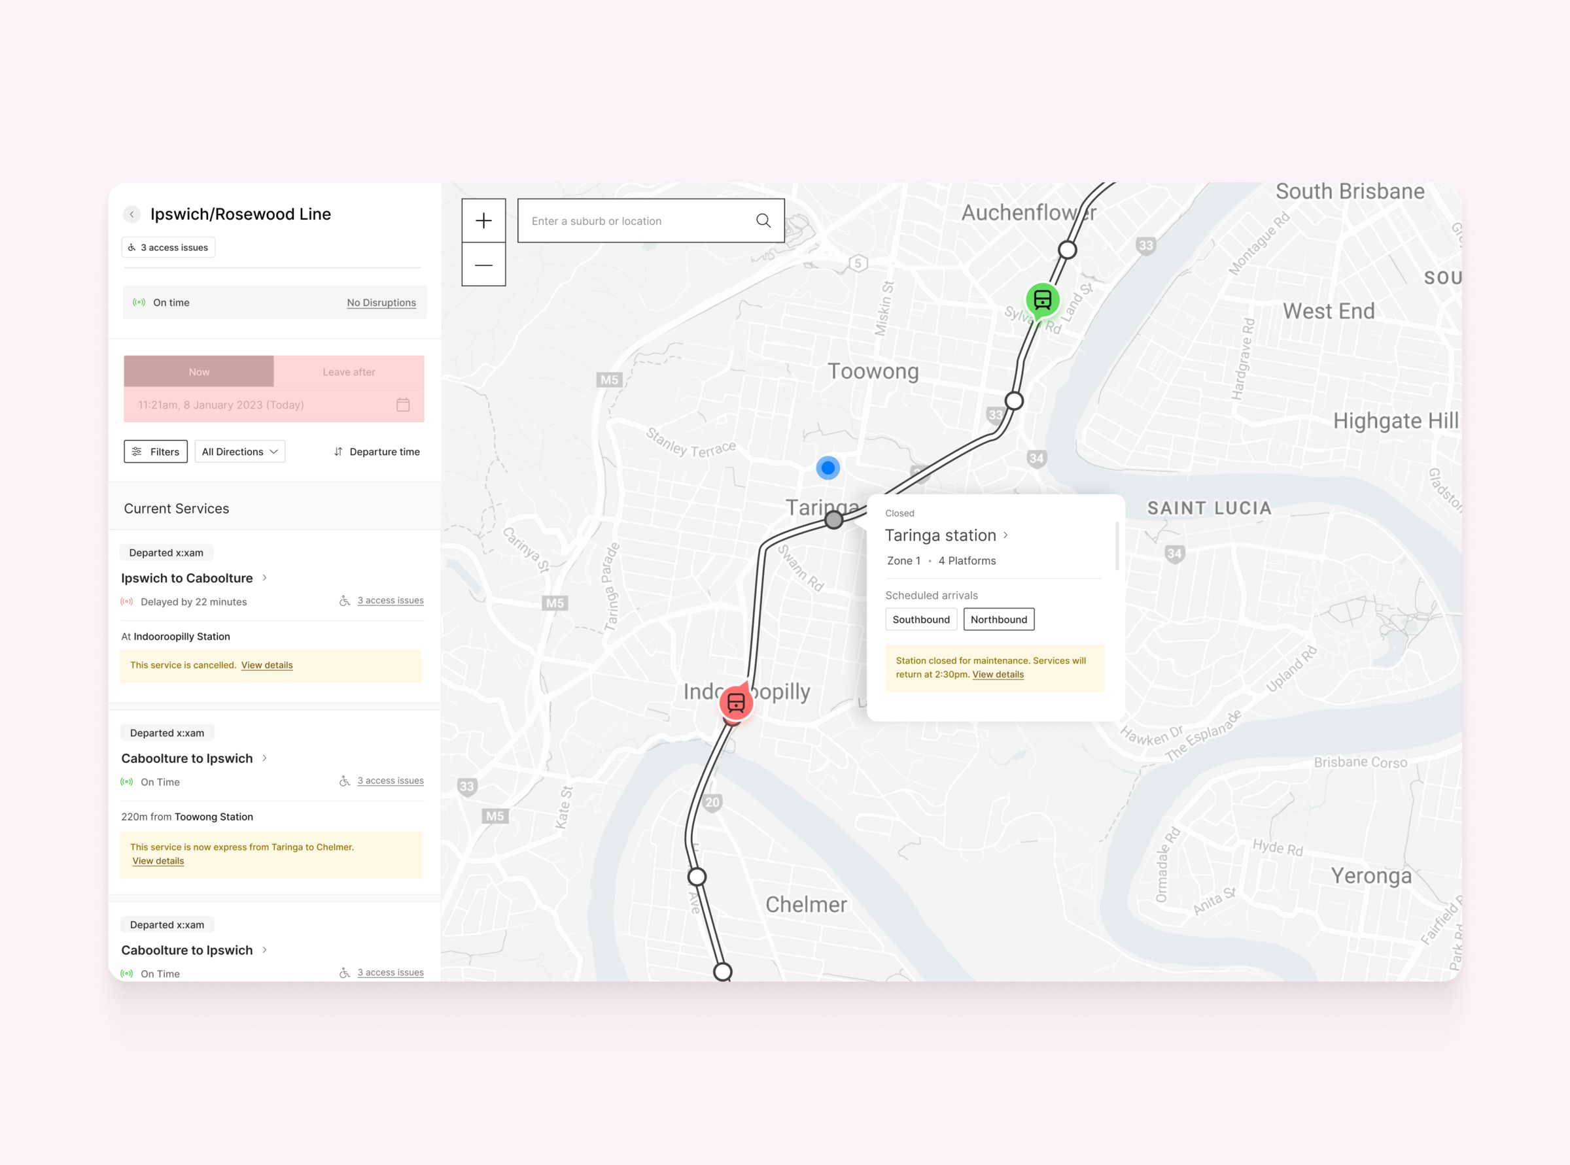Open the calendar date picker icon

(x=403, y=405)
